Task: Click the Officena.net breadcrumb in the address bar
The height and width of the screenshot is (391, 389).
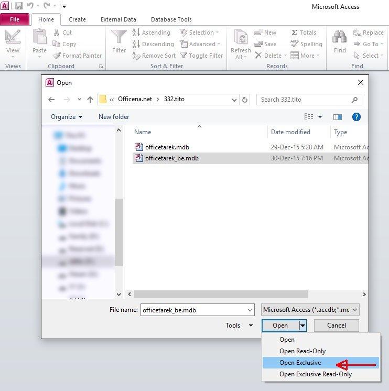Action: click(x=135, y=99)
